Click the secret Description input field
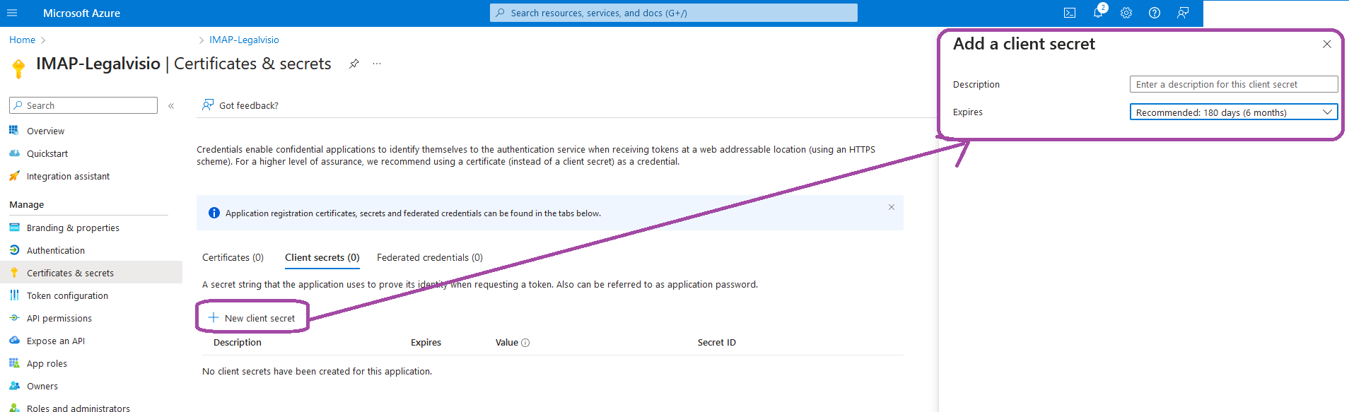This screenshot has width=1349, height=412. [x=1234, y=84]
